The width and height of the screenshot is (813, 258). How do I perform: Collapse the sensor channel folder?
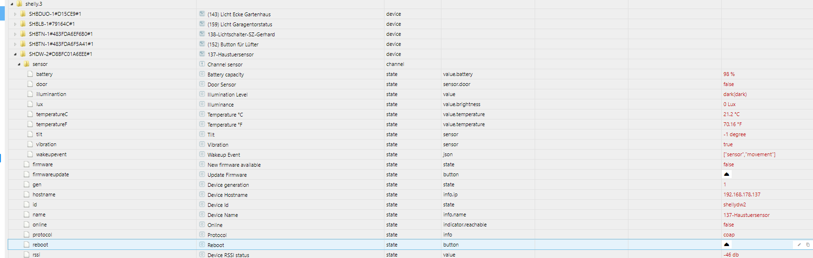[x=19, y=64]
